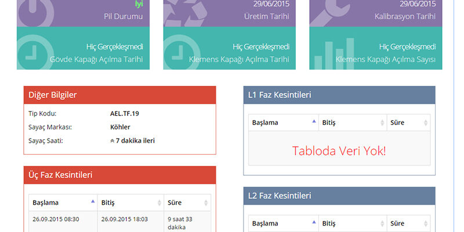
Task: Click the Üç Faz Kesintileri panel header
Action: tap(119, 175)
